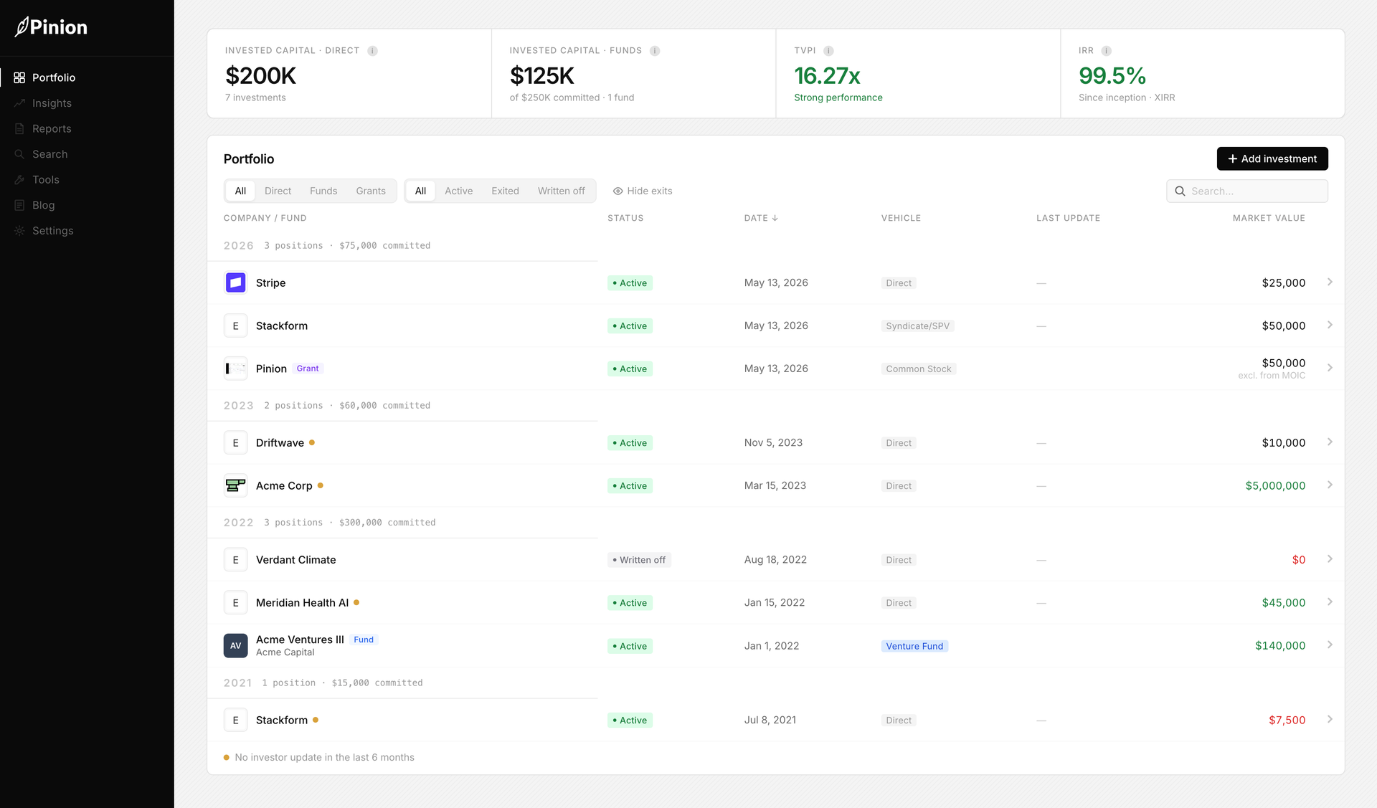The width and height of the screenshot is (1377, 808).
Task: Toggle Hide exits eye control
Action: [643, 191]
